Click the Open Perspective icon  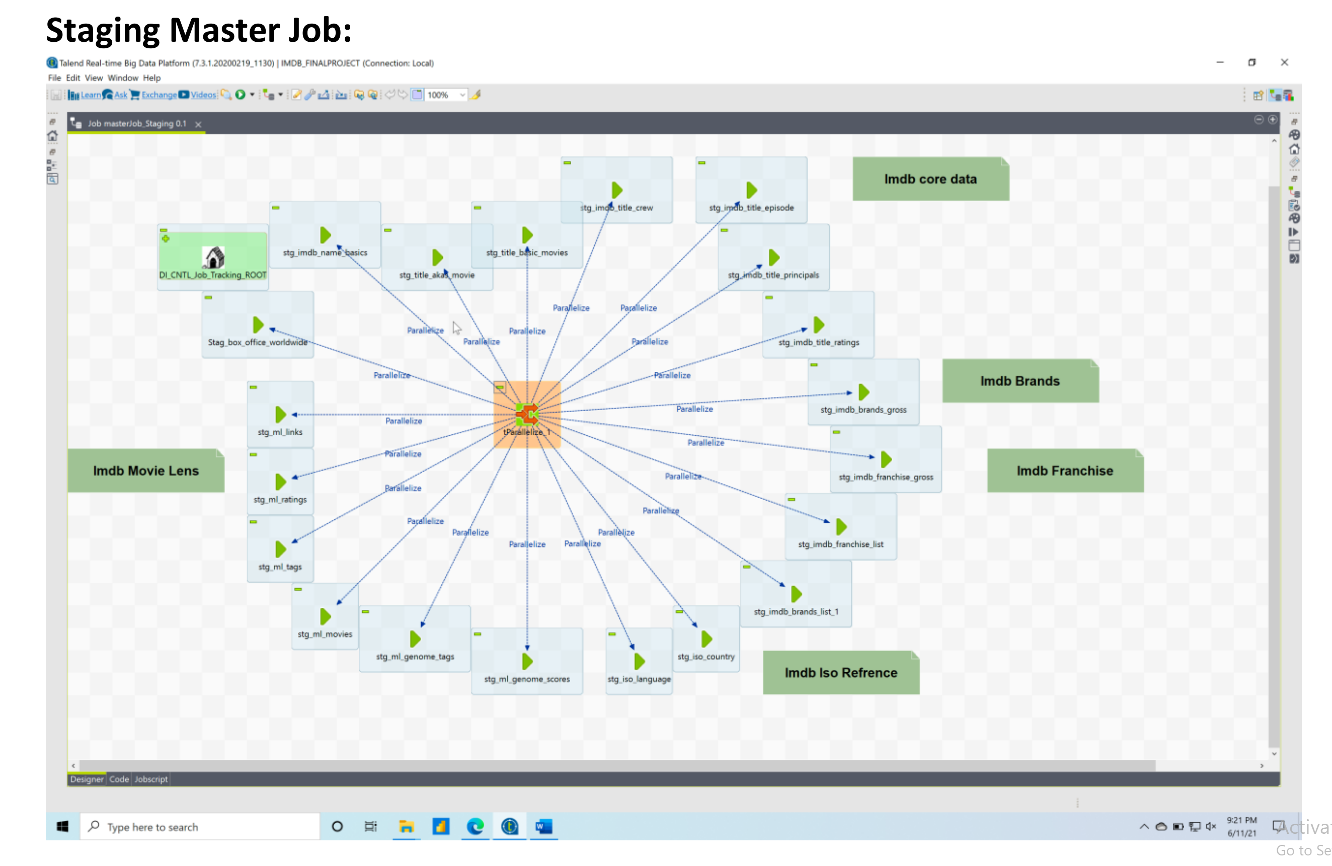coord(1259,95)
